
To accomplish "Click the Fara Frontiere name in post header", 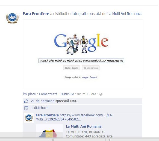I will tap(36, 14).
